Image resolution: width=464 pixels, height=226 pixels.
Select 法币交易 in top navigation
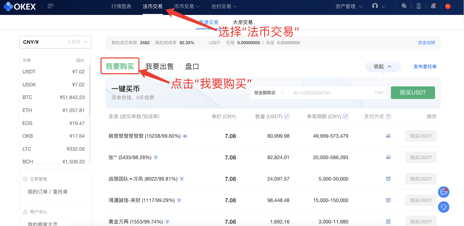[153, 6]
